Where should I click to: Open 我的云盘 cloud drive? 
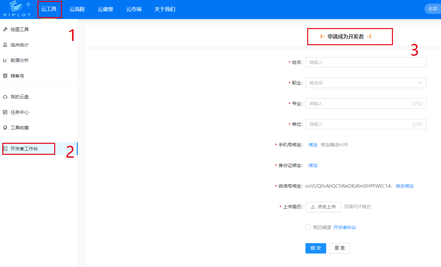[18, 96]
